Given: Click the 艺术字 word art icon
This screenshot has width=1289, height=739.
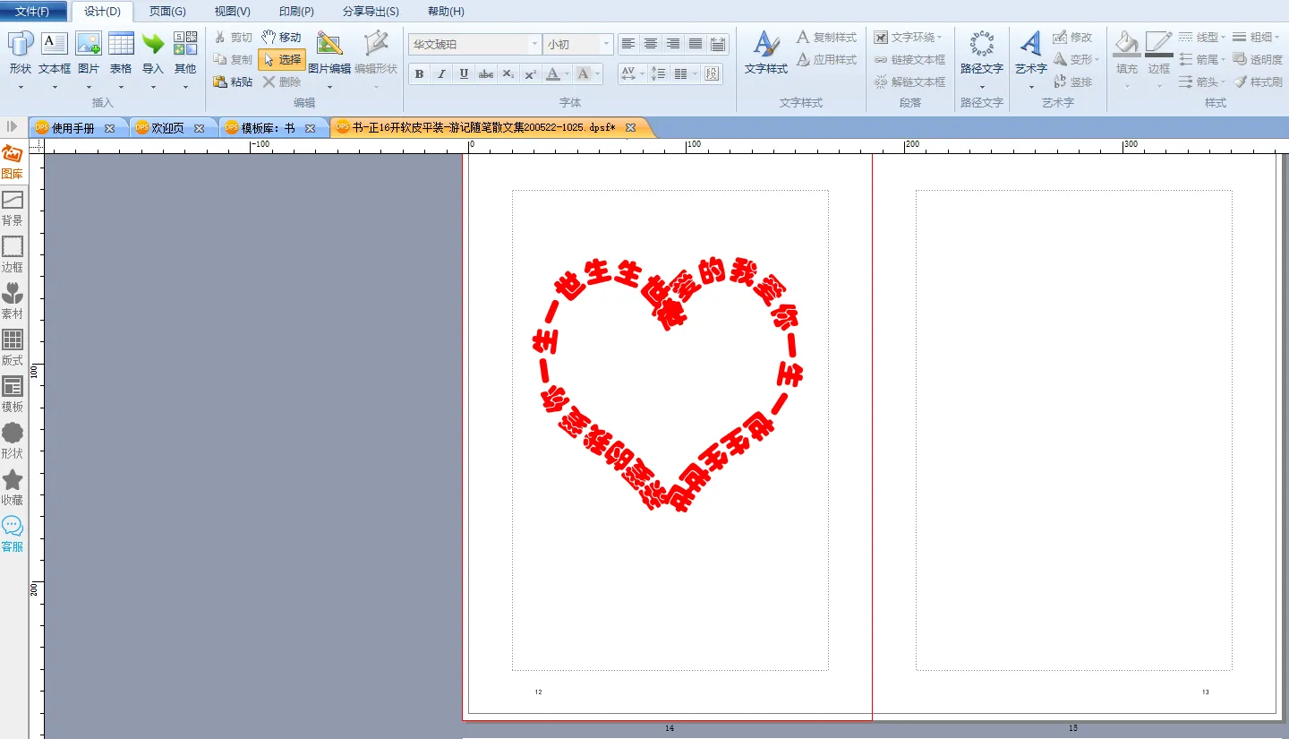Looking at the screenshot, I should [x=1030, y=45].
